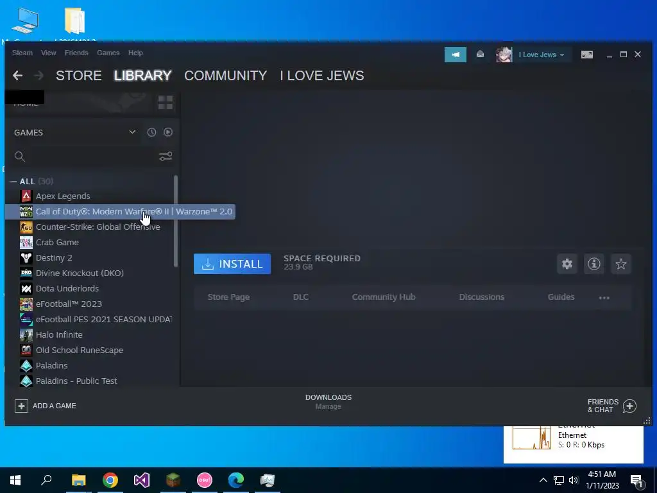Open Microsoft Edge from taskbar

pos(236,480)
